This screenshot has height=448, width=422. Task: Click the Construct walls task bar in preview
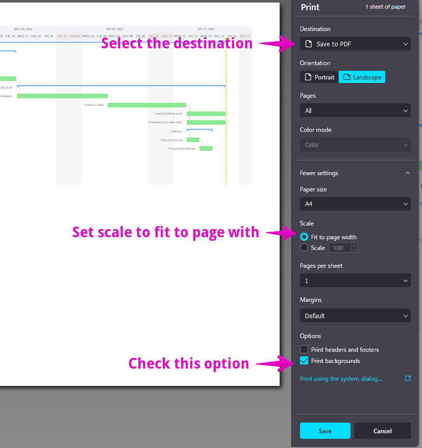[x=146, y=105]
